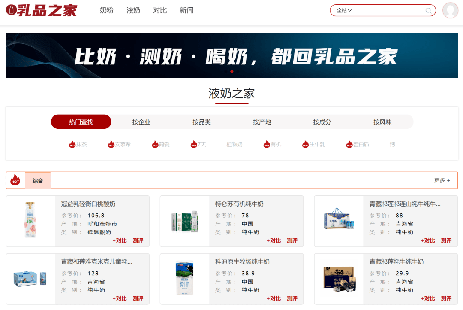Click the hot tag 安慕希
This screenshot has height=310, width=463.
[119, 144]
